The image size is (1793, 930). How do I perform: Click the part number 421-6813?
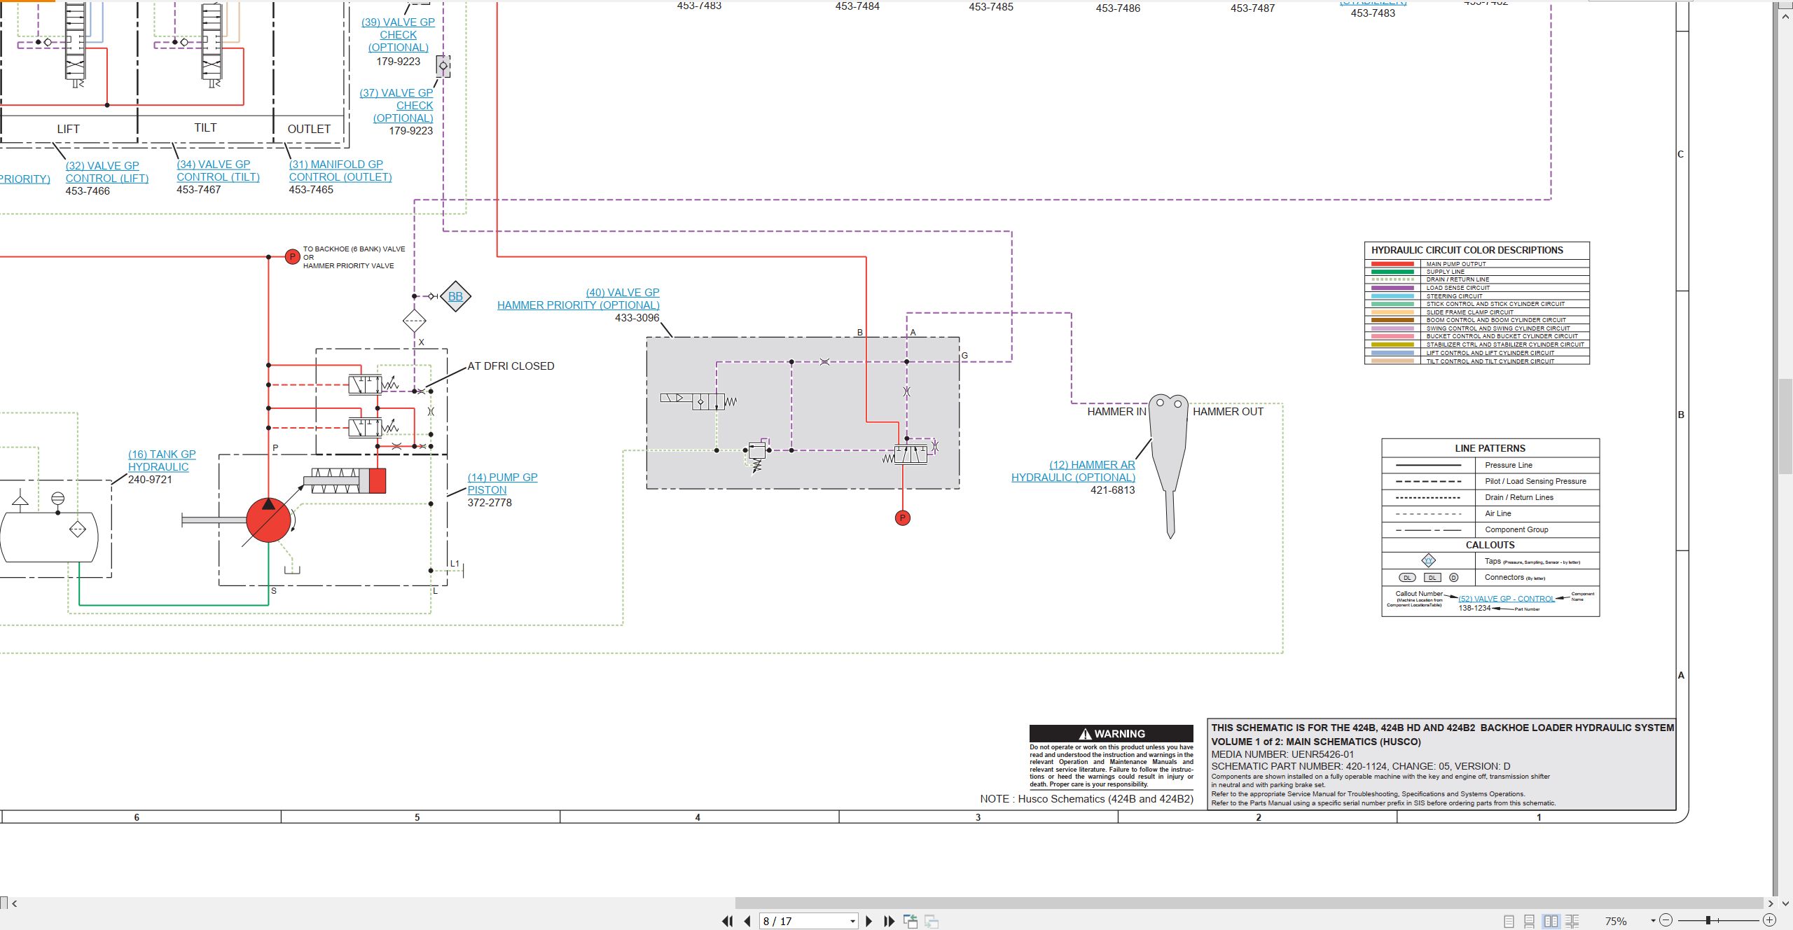coord(1113,490)
